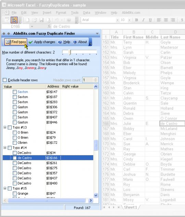Open the Format menu
Image resolution: width=185 pixels, height=217 pixels.
pos(61,13)
